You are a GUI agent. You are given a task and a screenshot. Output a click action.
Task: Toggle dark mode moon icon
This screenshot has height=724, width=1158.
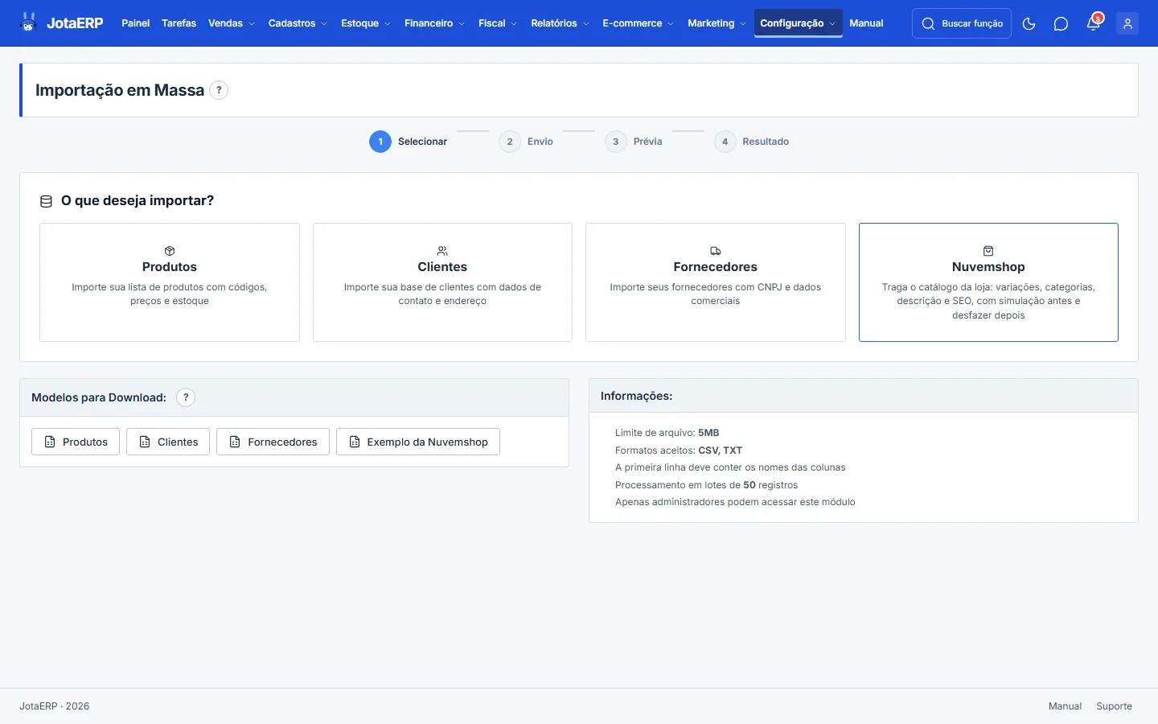[1029, 23]
